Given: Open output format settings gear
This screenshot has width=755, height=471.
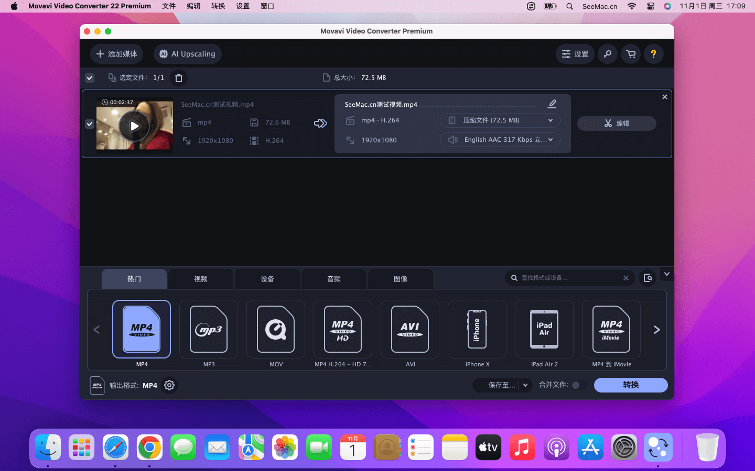Looking at the screenshot, I should tap(169, 385).
